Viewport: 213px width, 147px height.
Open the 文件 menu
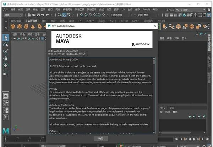pos(6,10)
